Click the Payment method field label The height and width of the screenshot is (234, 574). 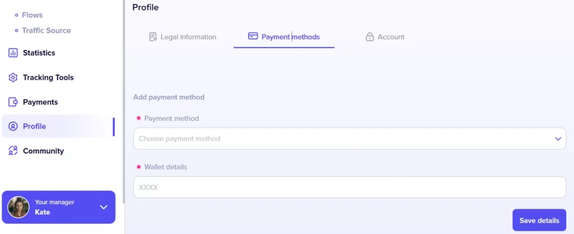pos(172,119)
